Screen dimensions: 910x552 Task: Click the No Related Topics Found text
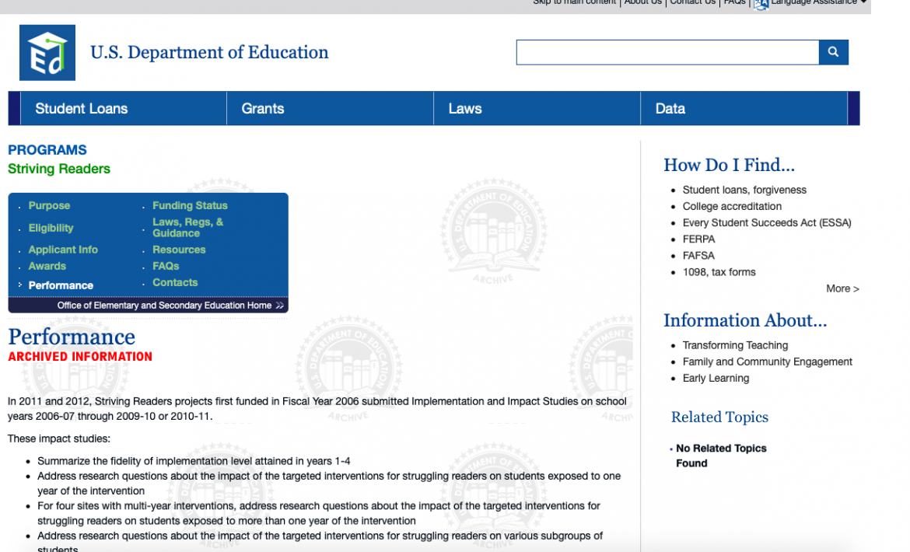coord(721,456)
